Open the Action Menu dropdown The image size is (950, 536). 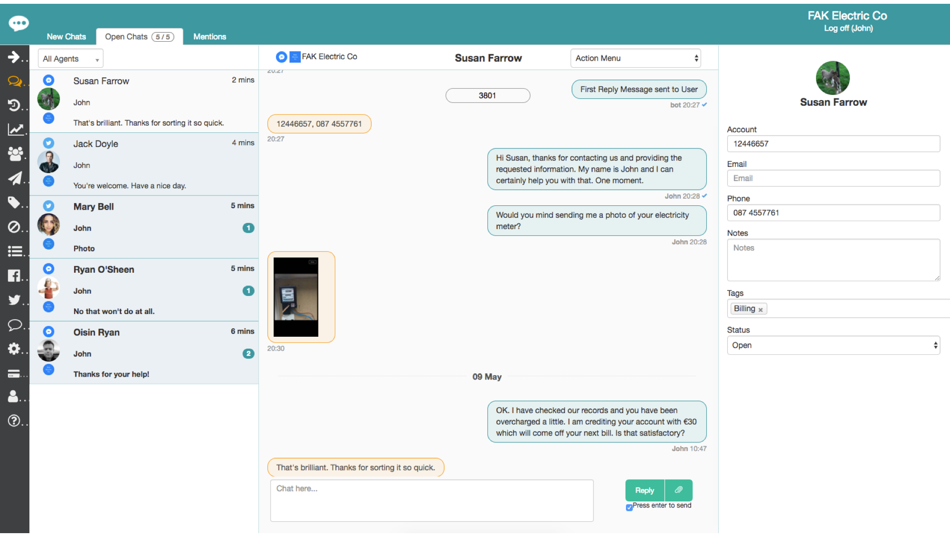[x=636, y=58]
